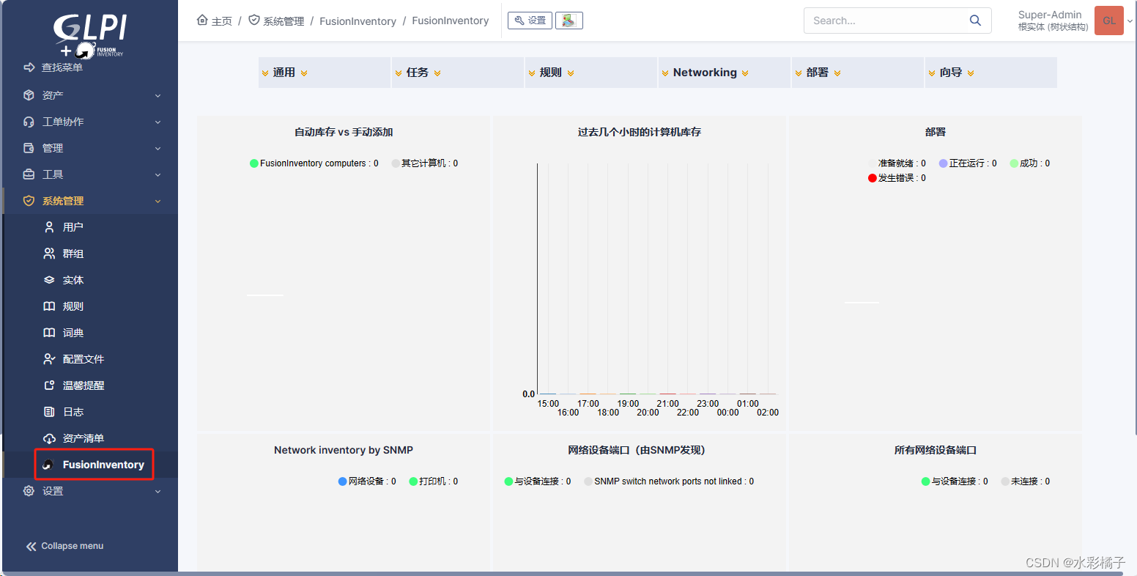
Task: Click the 未连接 legend entry
Action: pyautogui.click(x=1026, y=481)
